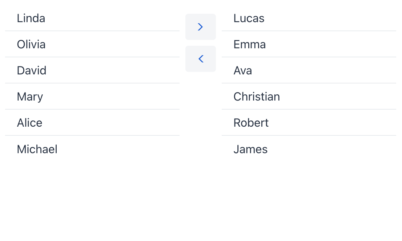Highlight the Lucas row
This screenshot has width=402, height=241.
309,18
